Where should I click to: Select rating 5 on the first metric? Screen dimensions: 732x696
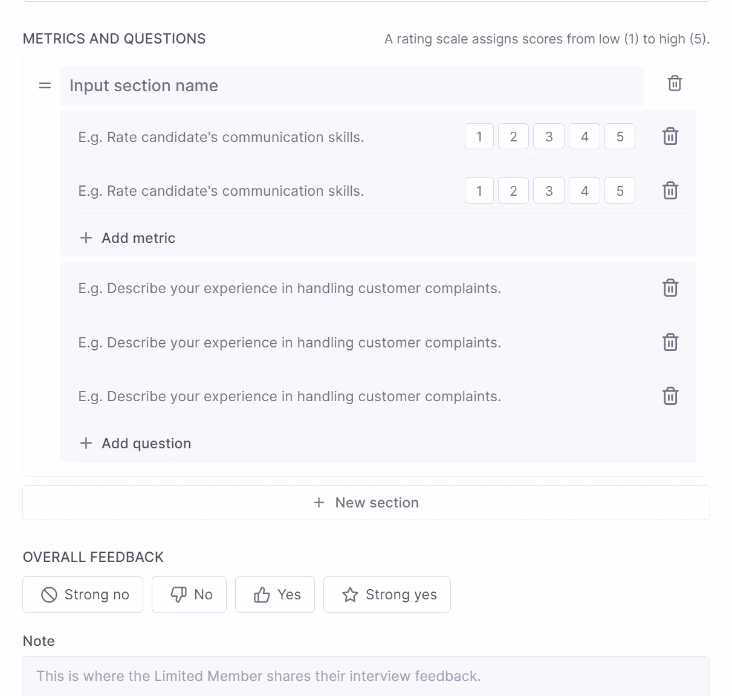(x=620, y=137)
